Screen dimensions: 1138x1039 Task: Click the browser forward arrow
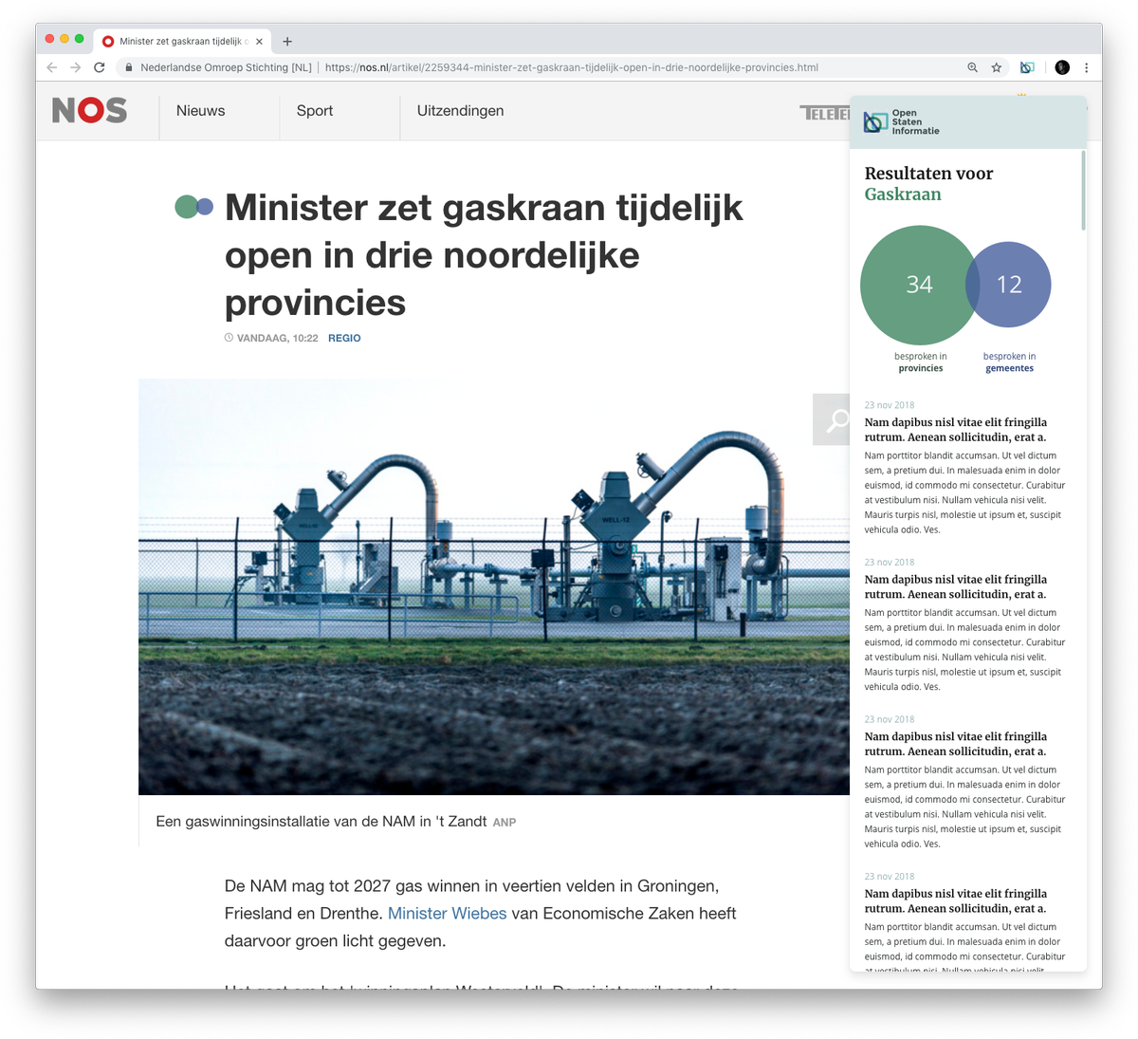[76, 67]
